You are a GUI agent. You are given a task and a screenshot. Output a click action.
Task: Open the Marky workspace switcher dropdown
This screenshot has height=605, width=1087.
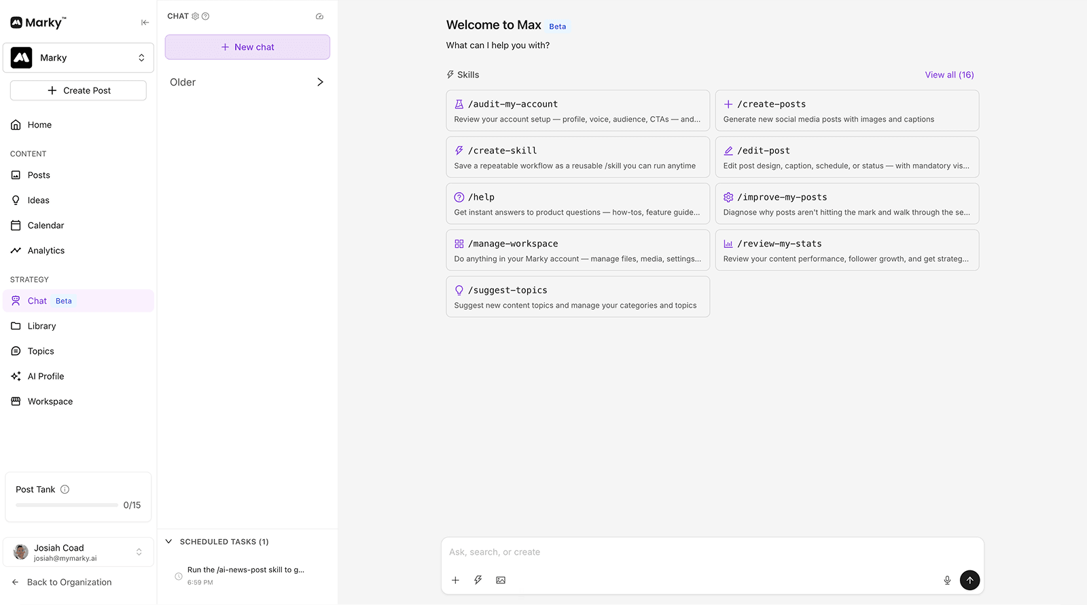[x=78, y=58]
